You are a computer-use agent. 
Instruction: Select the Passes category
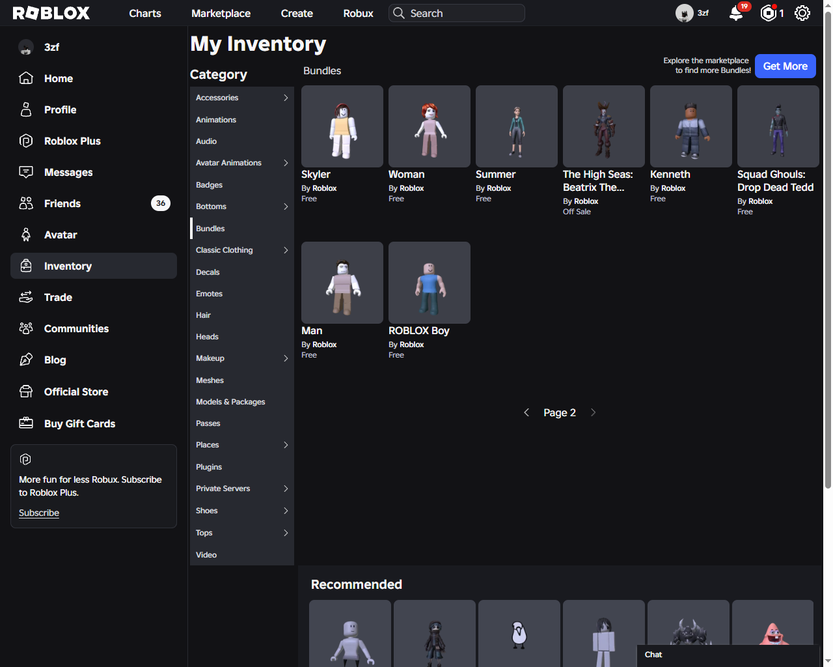242,423
